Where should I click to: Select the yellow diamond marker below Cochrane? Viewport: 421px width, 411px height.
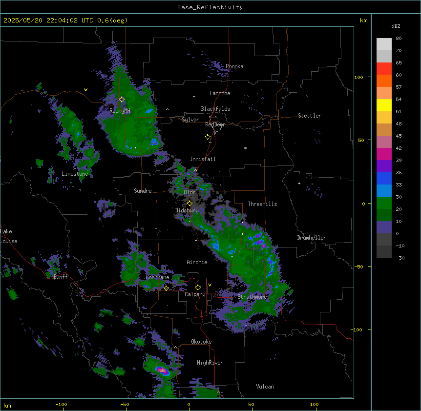coord(166,288)
